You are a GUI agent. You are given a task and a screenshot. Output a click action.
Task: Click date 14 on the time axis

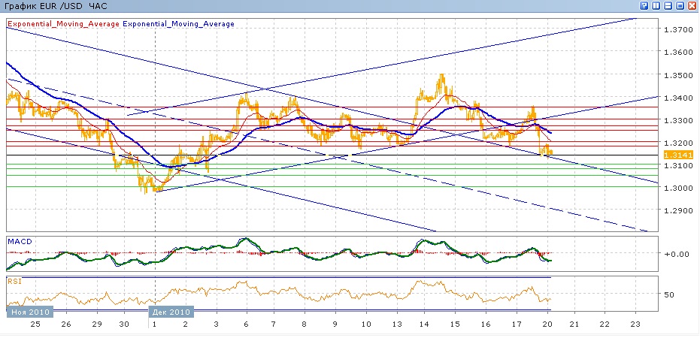pyautogui.click(x=423, y=324)
